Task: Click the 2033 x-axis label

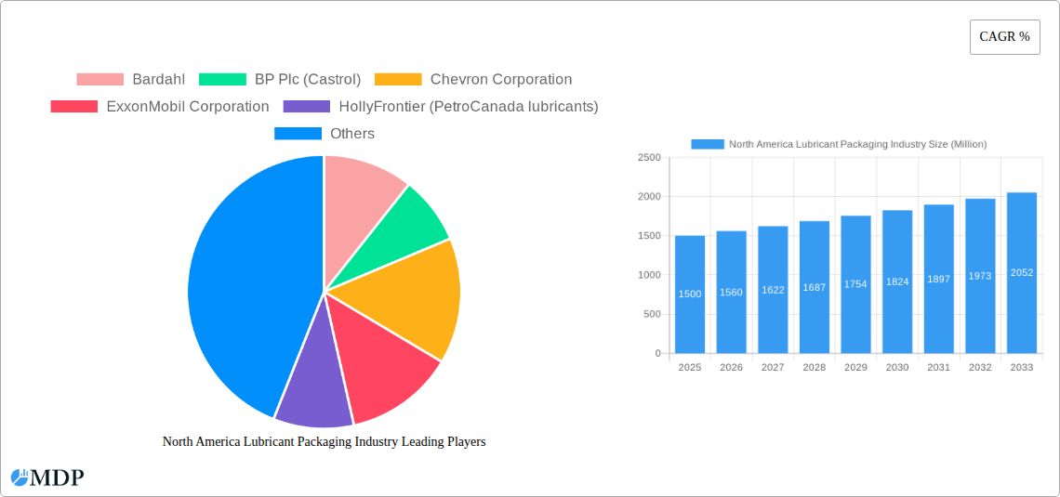Action: (x=1022, y=367)
